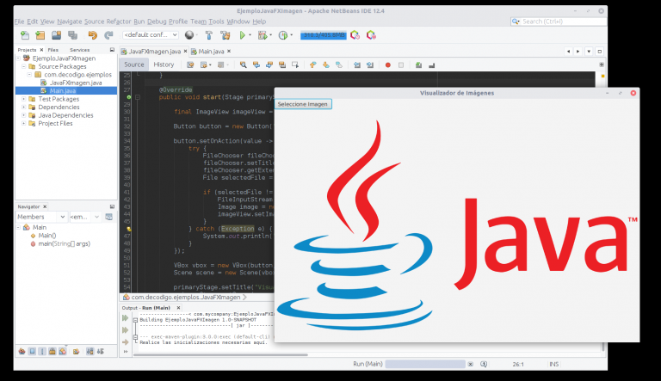Expand the Project Files node
This screenshot has height=381, width=661.
[x=24, y=124]
